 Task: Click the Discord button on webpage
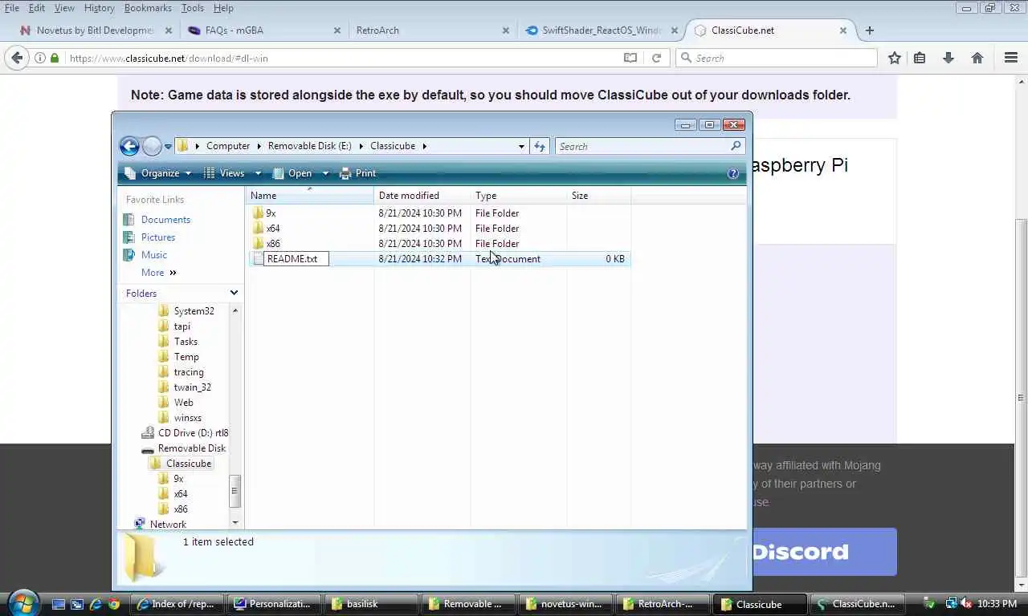(824, 552)
